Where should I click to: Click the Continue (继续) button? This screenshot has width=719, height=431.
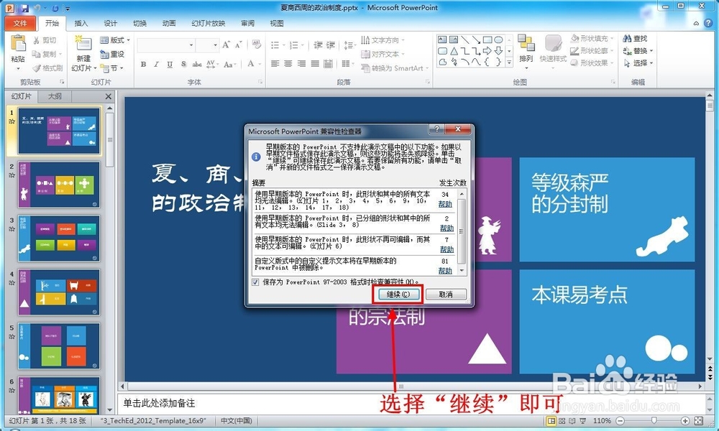pos(398,295)
